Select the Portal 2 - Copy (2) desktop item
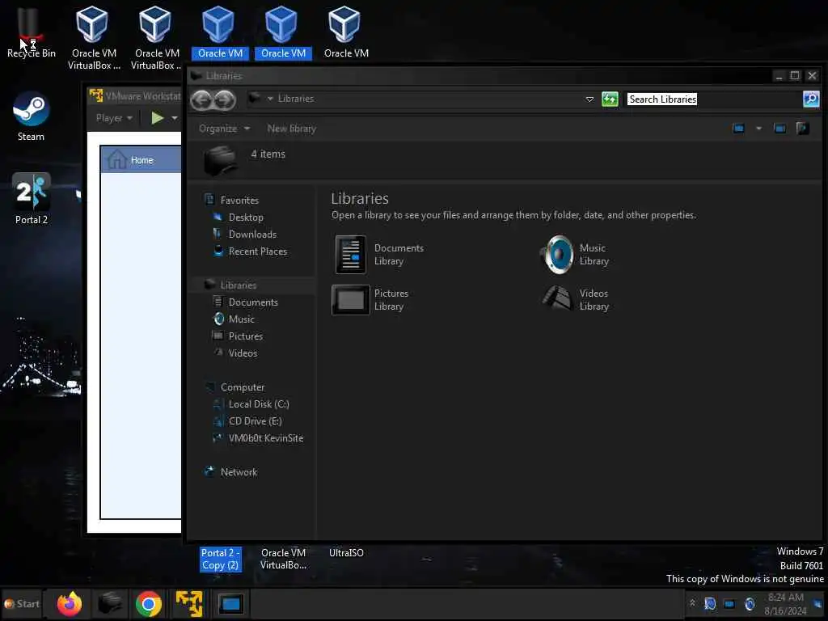828x621 pixels. pos(220,559)
